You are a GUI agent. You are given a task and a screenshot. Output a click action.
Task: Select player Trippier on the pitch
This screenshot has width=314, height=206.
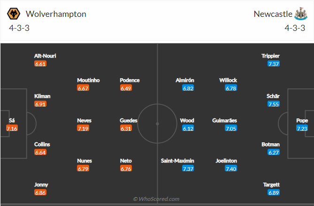click(270, 56)
